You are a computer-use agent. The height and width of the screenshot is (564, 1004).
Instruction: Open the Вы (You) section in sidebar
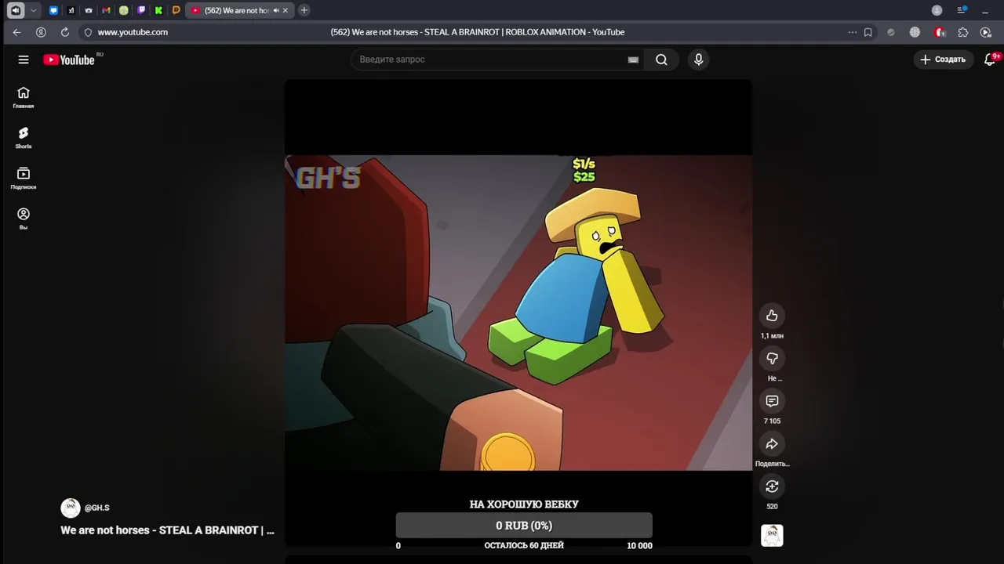point(24,219)
